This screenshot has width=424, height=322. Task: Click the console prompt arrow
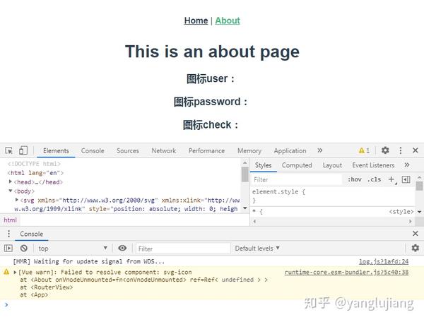pyautogui.click(x=6, y=305)
